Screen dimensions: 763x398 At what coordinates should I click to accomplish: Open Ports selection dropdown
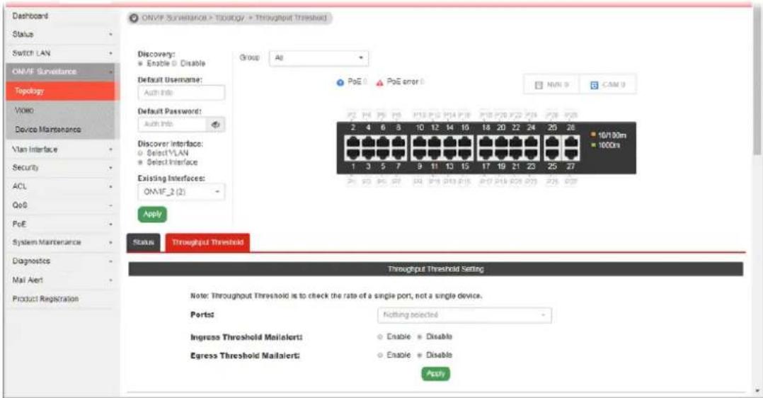(464, 315)
